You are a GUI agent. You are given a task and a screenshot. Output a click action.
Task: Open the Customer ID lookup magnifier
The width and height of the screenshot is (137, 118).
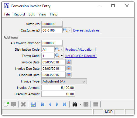(65, 30)
